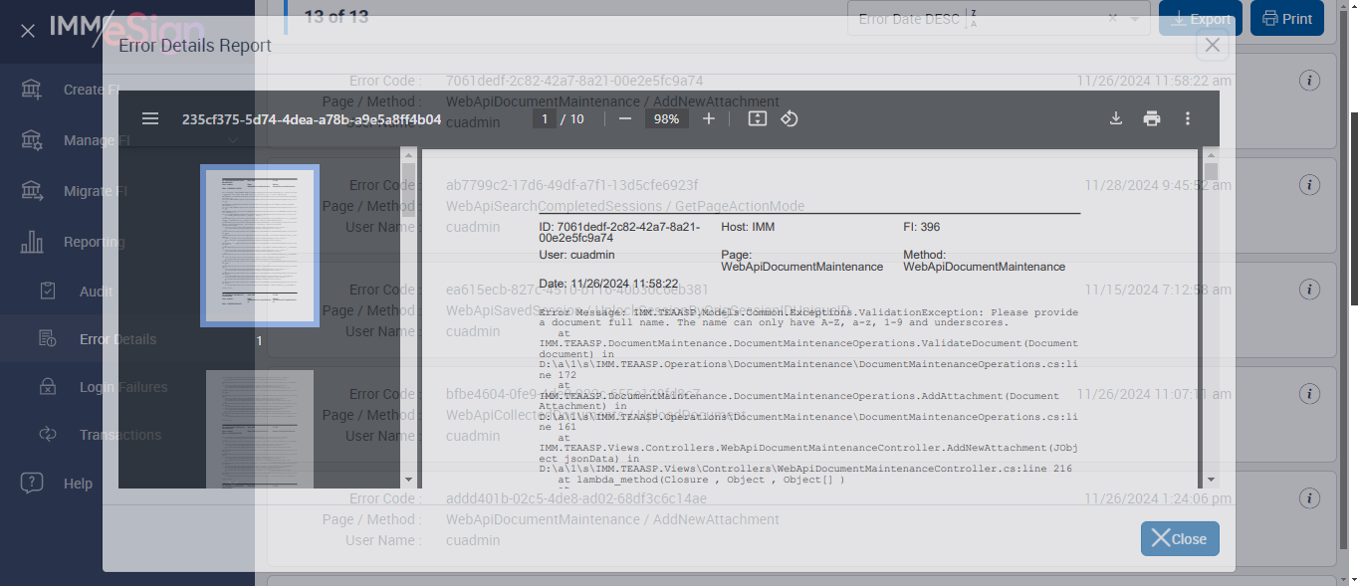Open the Error Date DESC sort dropdown

click(999, 18)
